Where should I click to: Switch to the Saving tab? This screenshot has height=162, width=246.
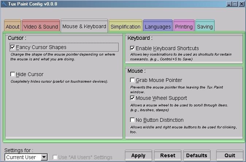[204, 27]
